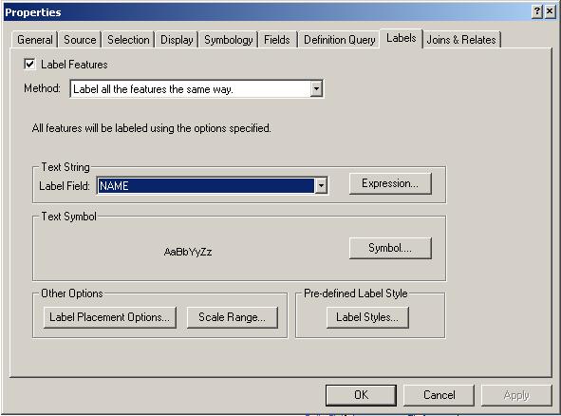Open the Source tab
This screenshot has width=561, height=416.
click(x=80, y=39)
